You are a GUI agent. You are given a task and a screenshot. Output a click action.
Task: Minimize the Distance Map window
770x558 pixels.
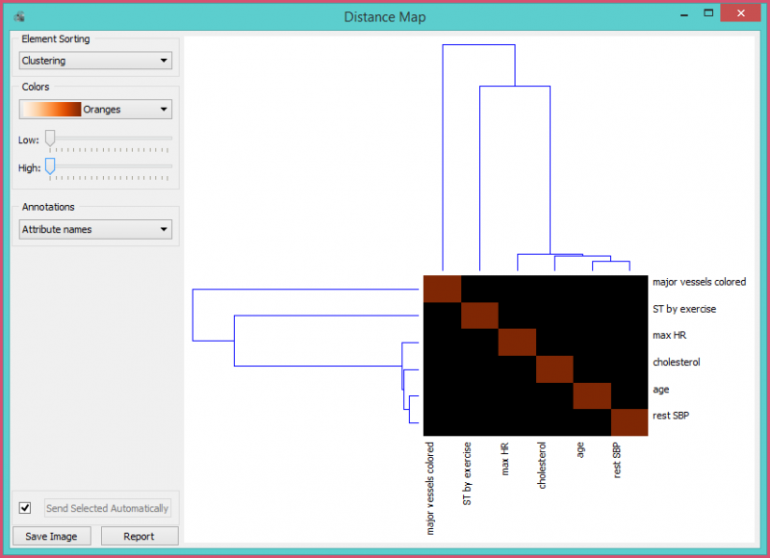click(680, 13)
